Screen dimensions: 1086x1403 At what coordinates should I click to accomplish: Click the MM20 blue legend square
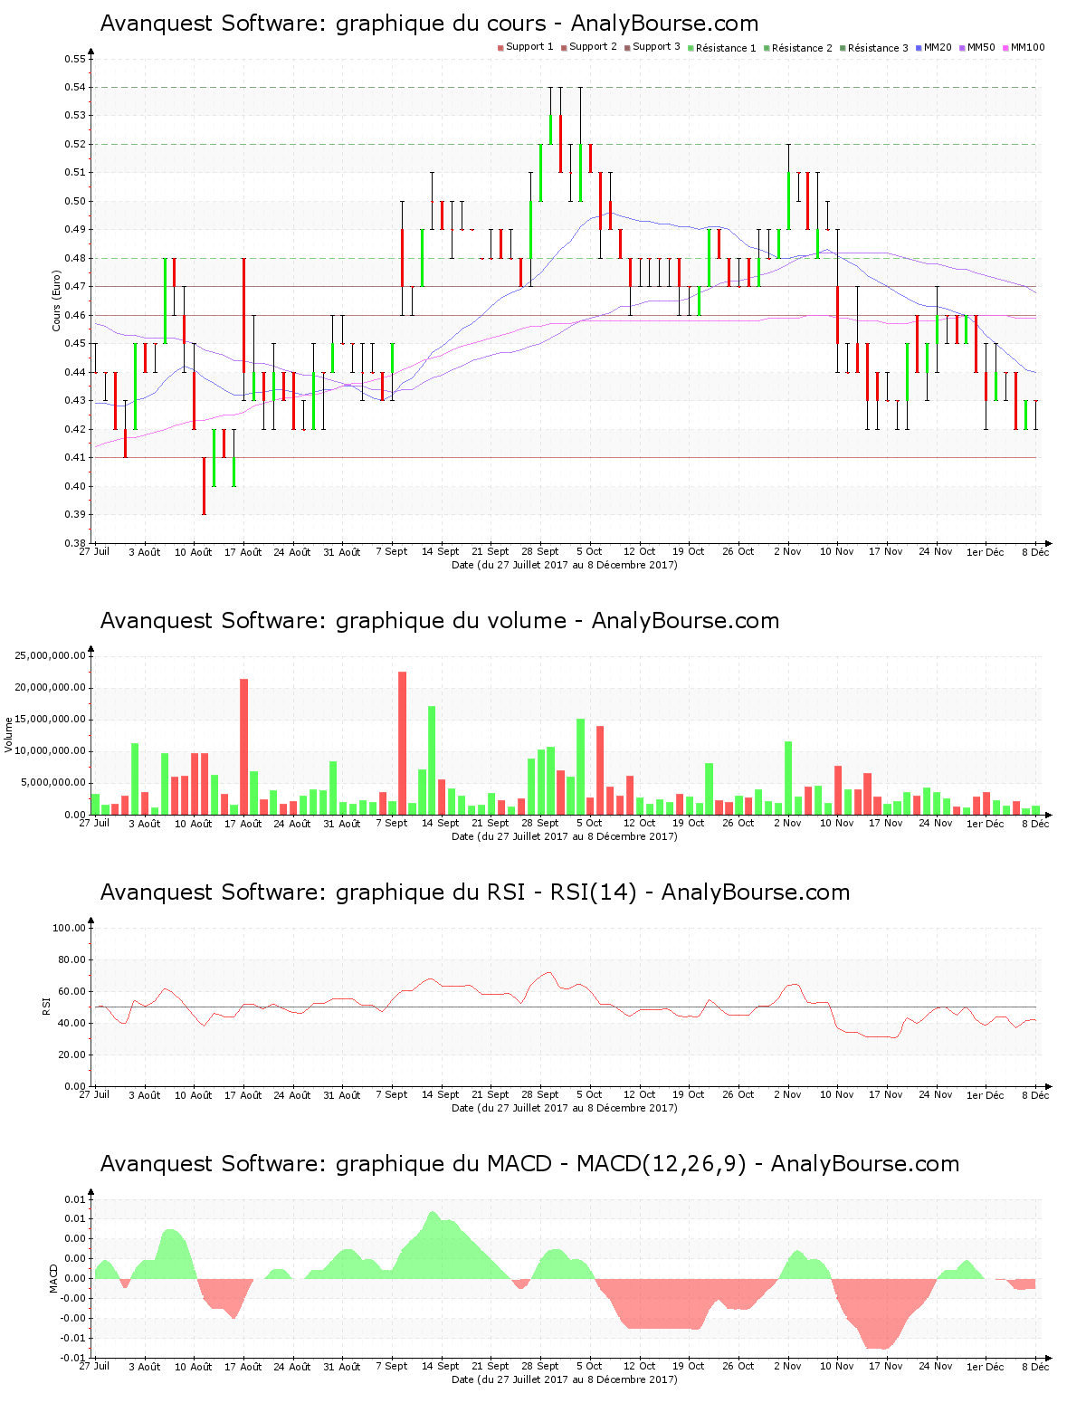(919, 47)
